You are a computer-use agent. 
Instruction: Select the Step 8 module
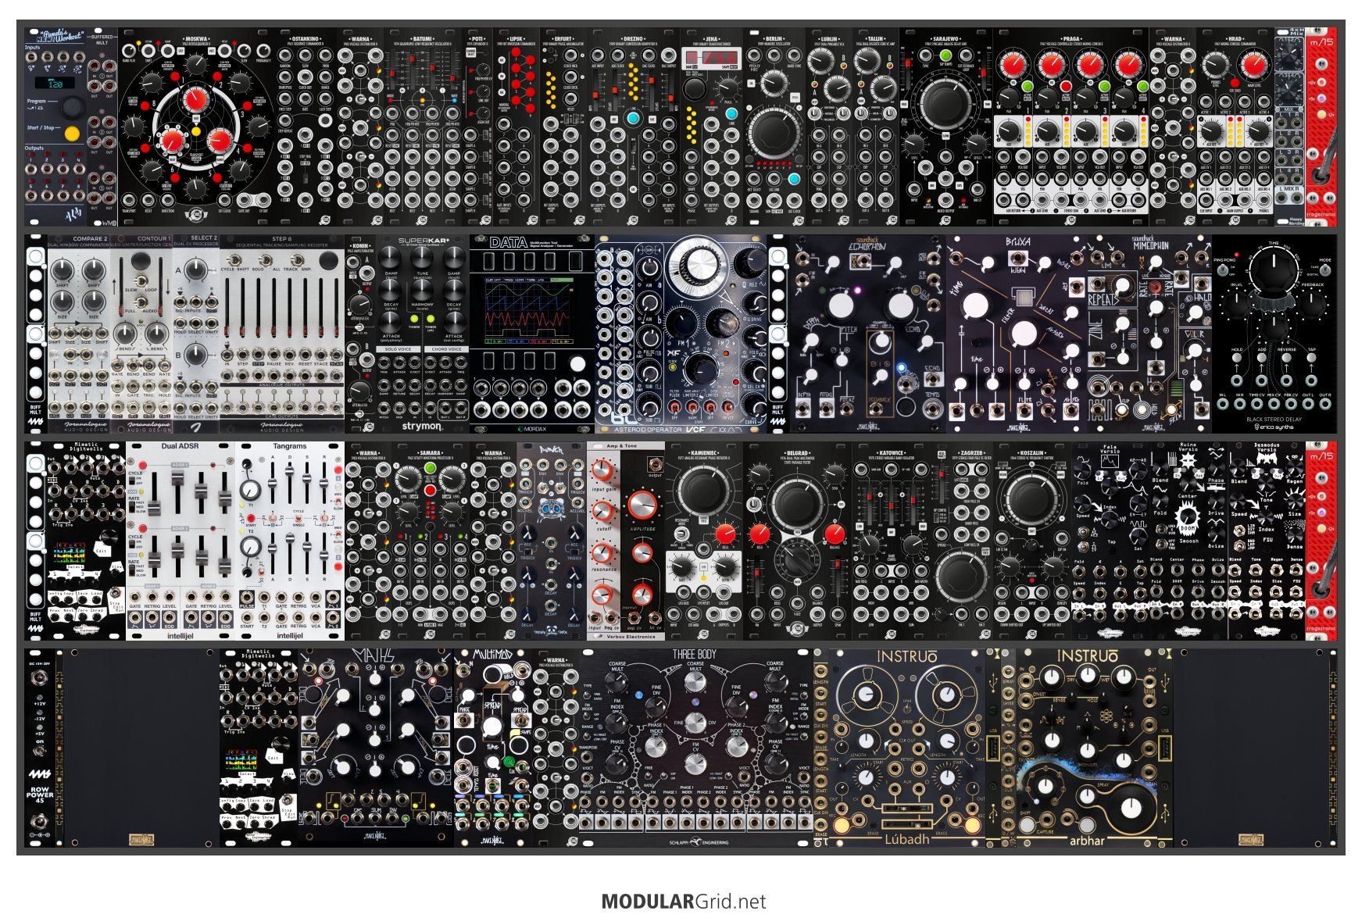click(282, 334)
